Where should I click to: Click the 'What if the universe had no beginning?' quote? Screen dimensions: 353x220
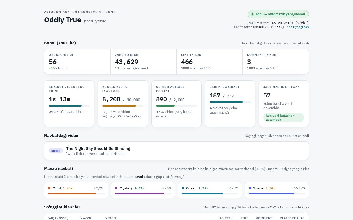pos(97,154)
